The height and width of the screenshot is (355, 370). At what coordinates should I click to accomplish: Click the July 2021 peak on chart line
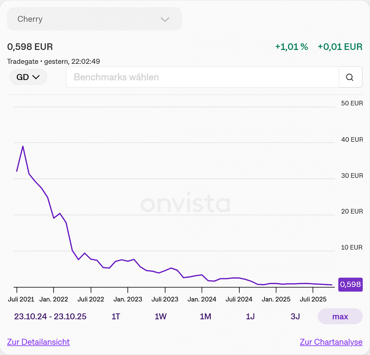(x=23, y=146)
